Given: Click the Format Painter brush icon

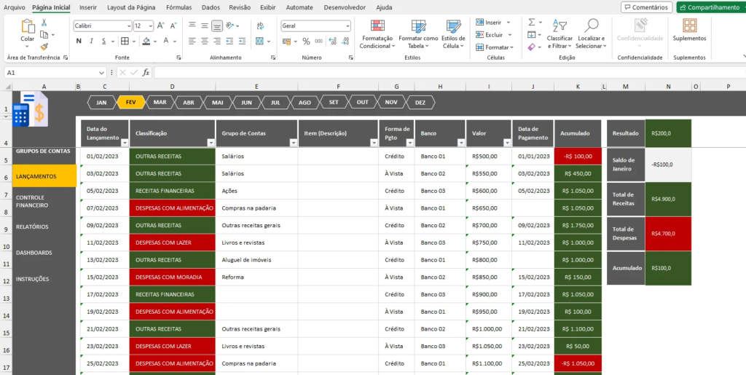Looking at the screenshot, I should point(44,46).
